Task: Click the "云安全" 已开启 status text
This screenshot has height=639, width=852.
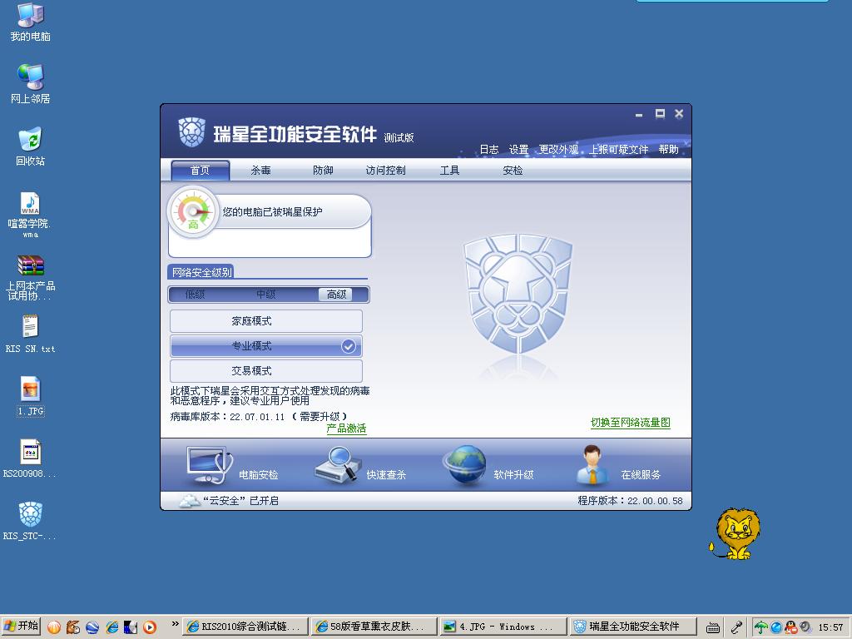Action: (x=240, y=500)
